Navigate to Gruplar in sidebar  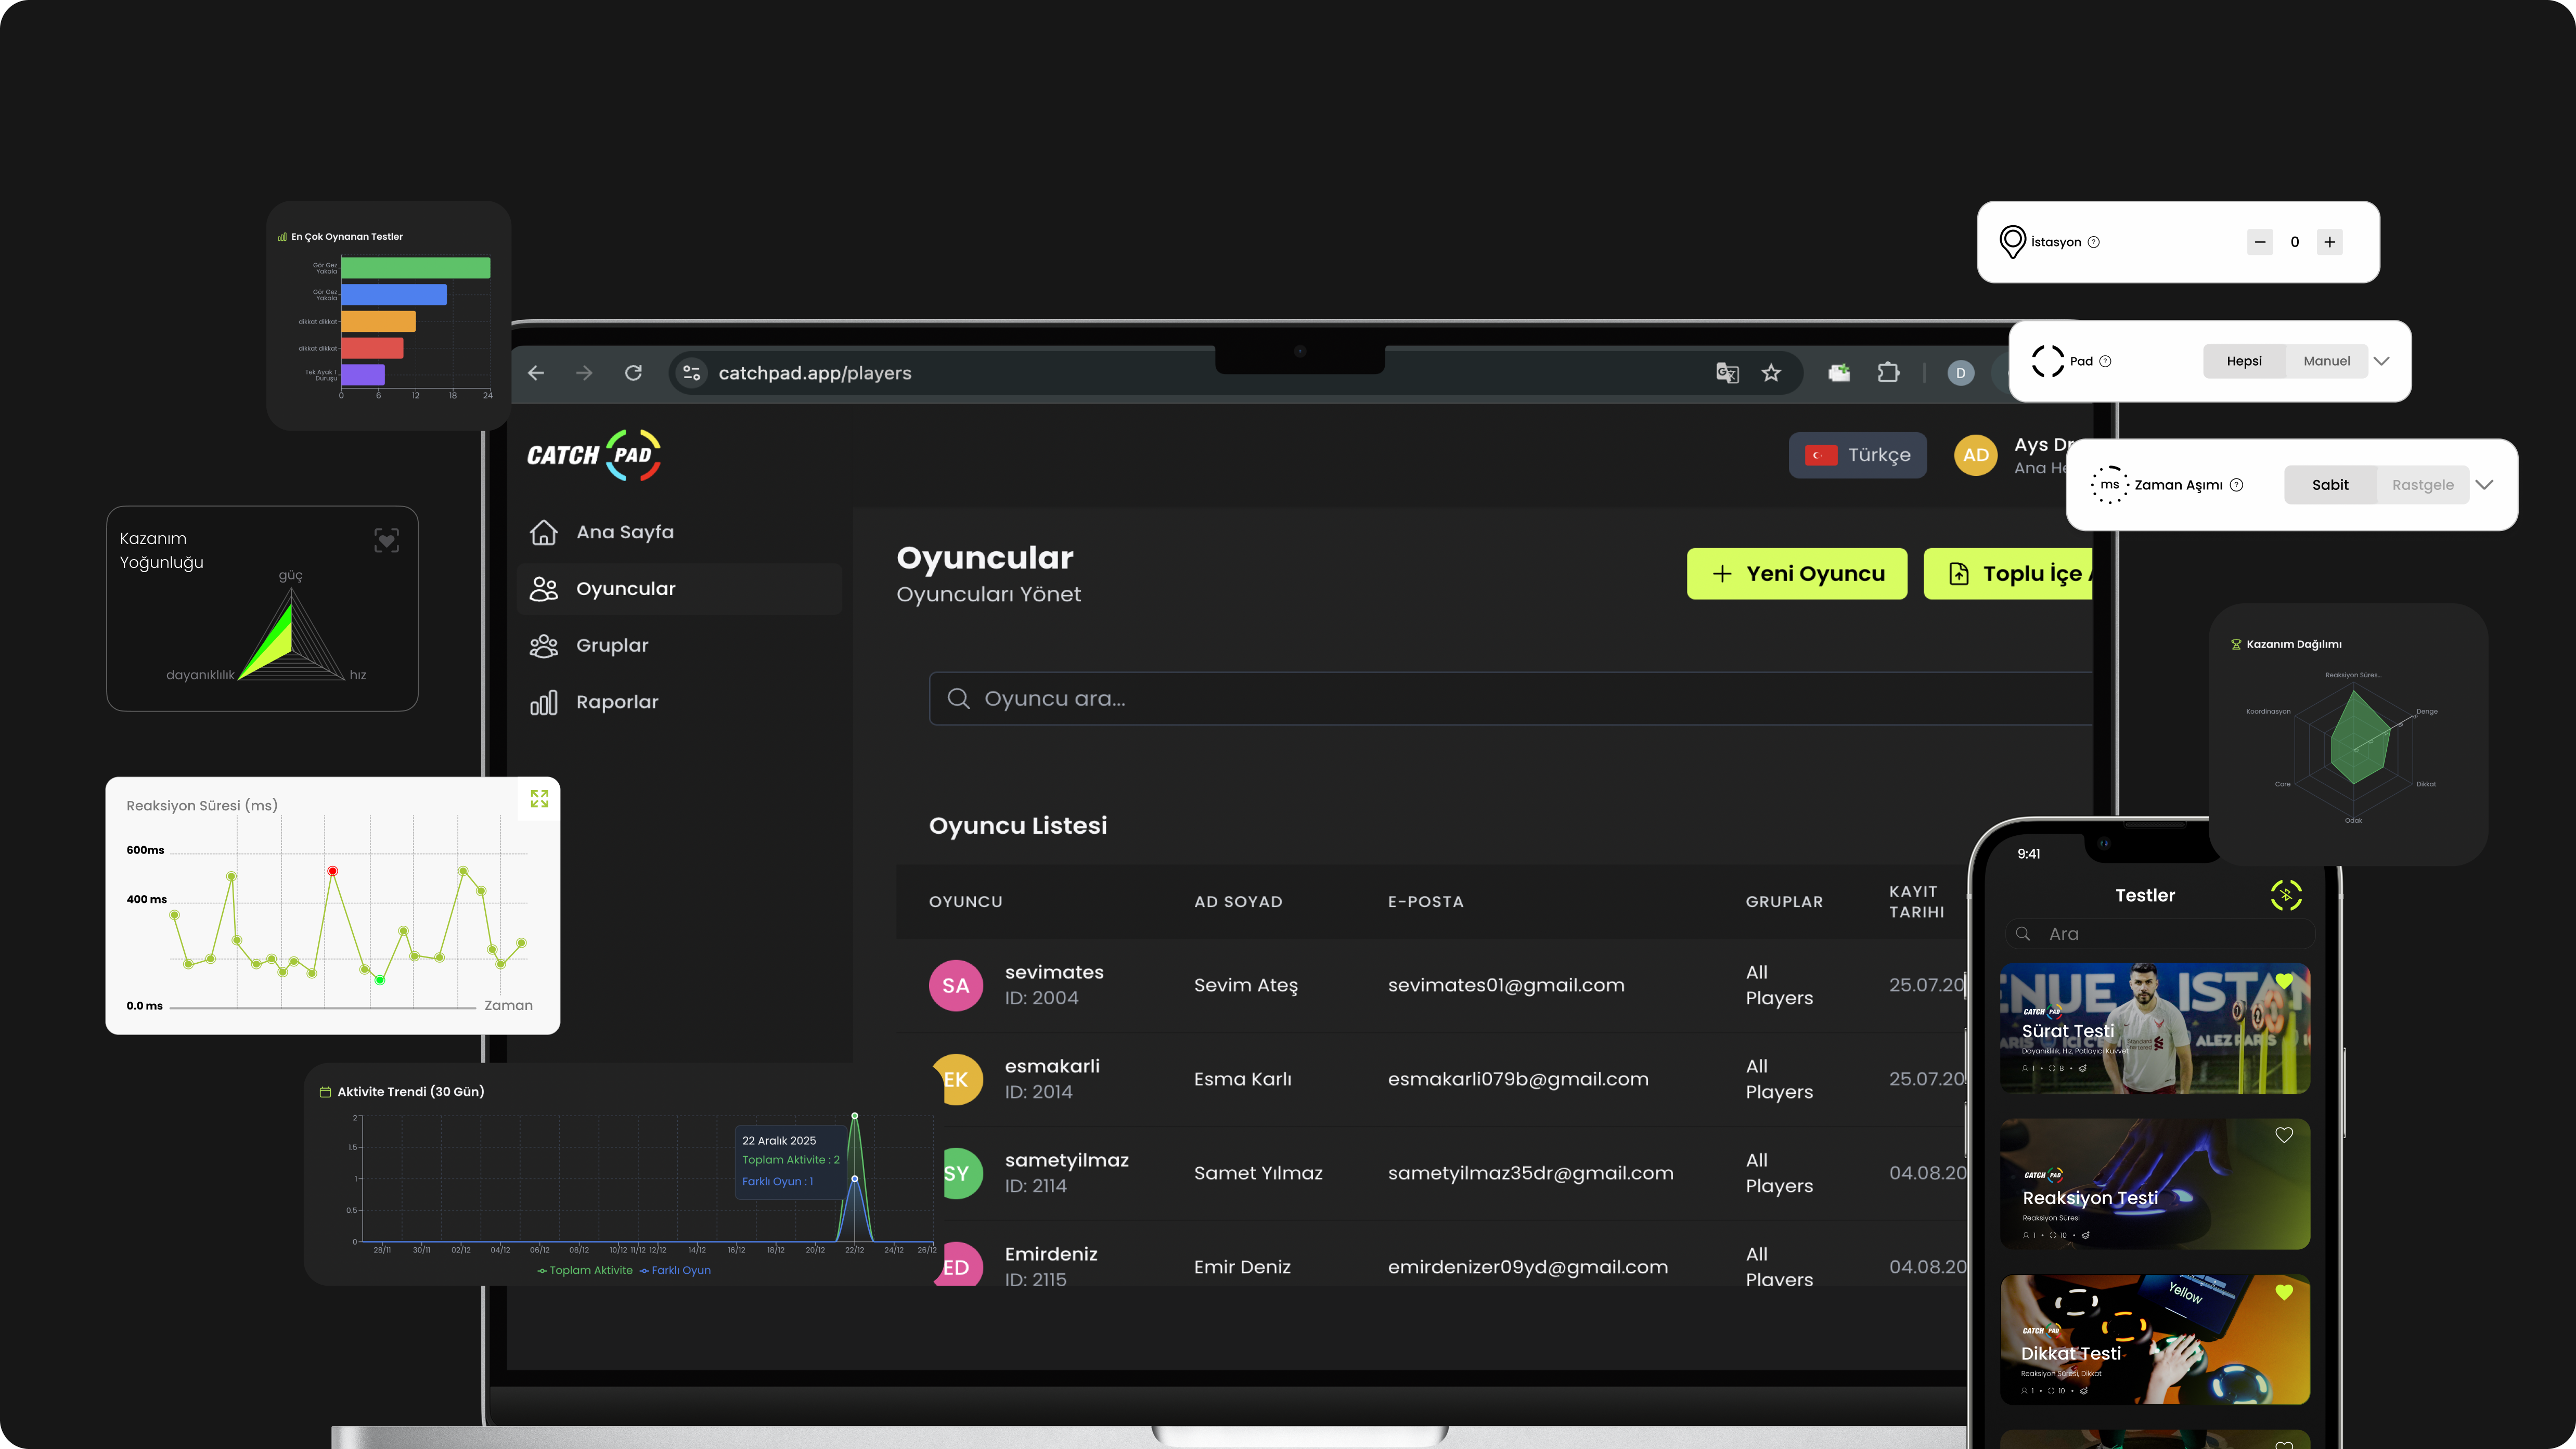click(x=679, y=646)
